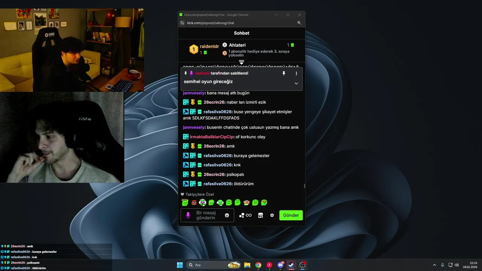This screenshot has width=482, height=271.
Task: Click the Chrome address bar URL
Action: [210, 23]
